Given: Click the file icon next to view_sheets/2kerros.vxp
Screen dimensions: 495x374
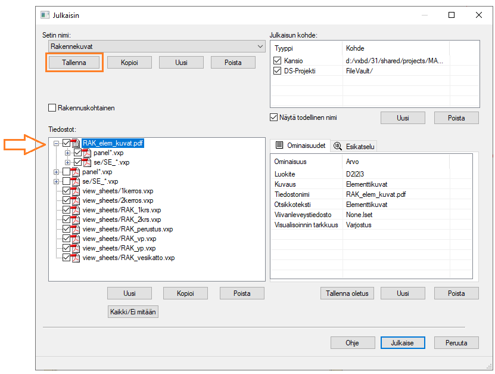Looking at the screenshot, I should (x=76, y=200).
